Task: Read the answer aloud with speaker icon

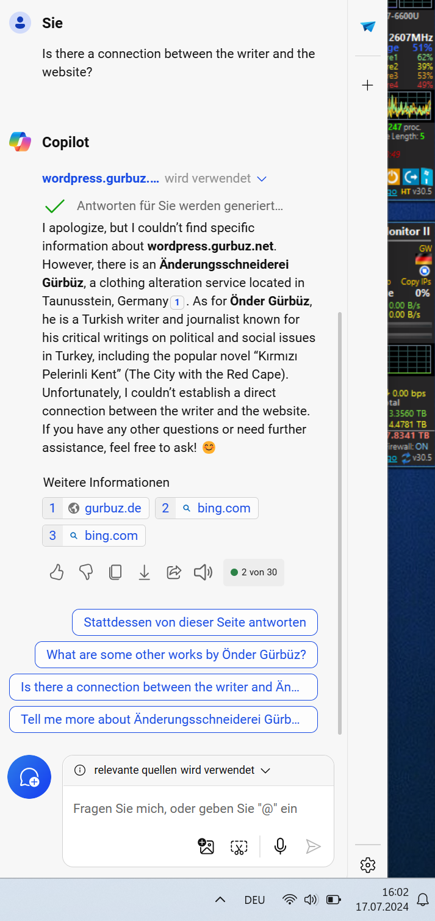Action: click(203, 572)
